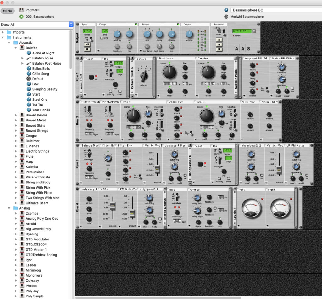This screenshot has width=322, height=299.
Task: Enable the Delay sync checkbox
Action: point(101,38)
